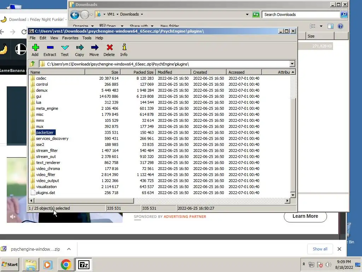This screenshot has height=272, width=362.
Task: Open the Tools menu
Action: tap(87, 38)
